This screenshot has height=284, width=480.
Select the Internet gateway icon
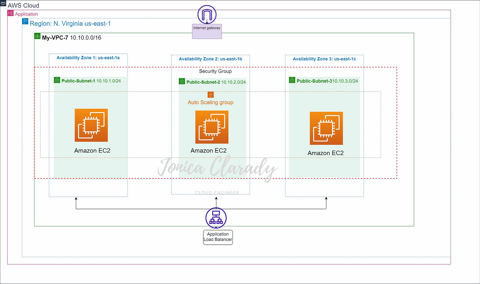206,15
